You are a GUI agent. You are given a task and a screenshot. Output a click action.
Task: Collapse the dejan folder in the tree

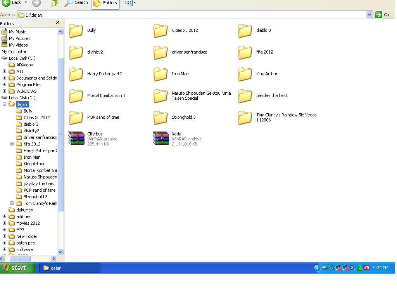5,104
